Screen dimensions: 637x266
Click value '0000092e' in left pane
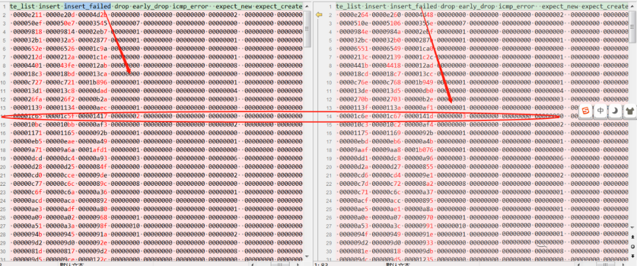click(93, 243)
